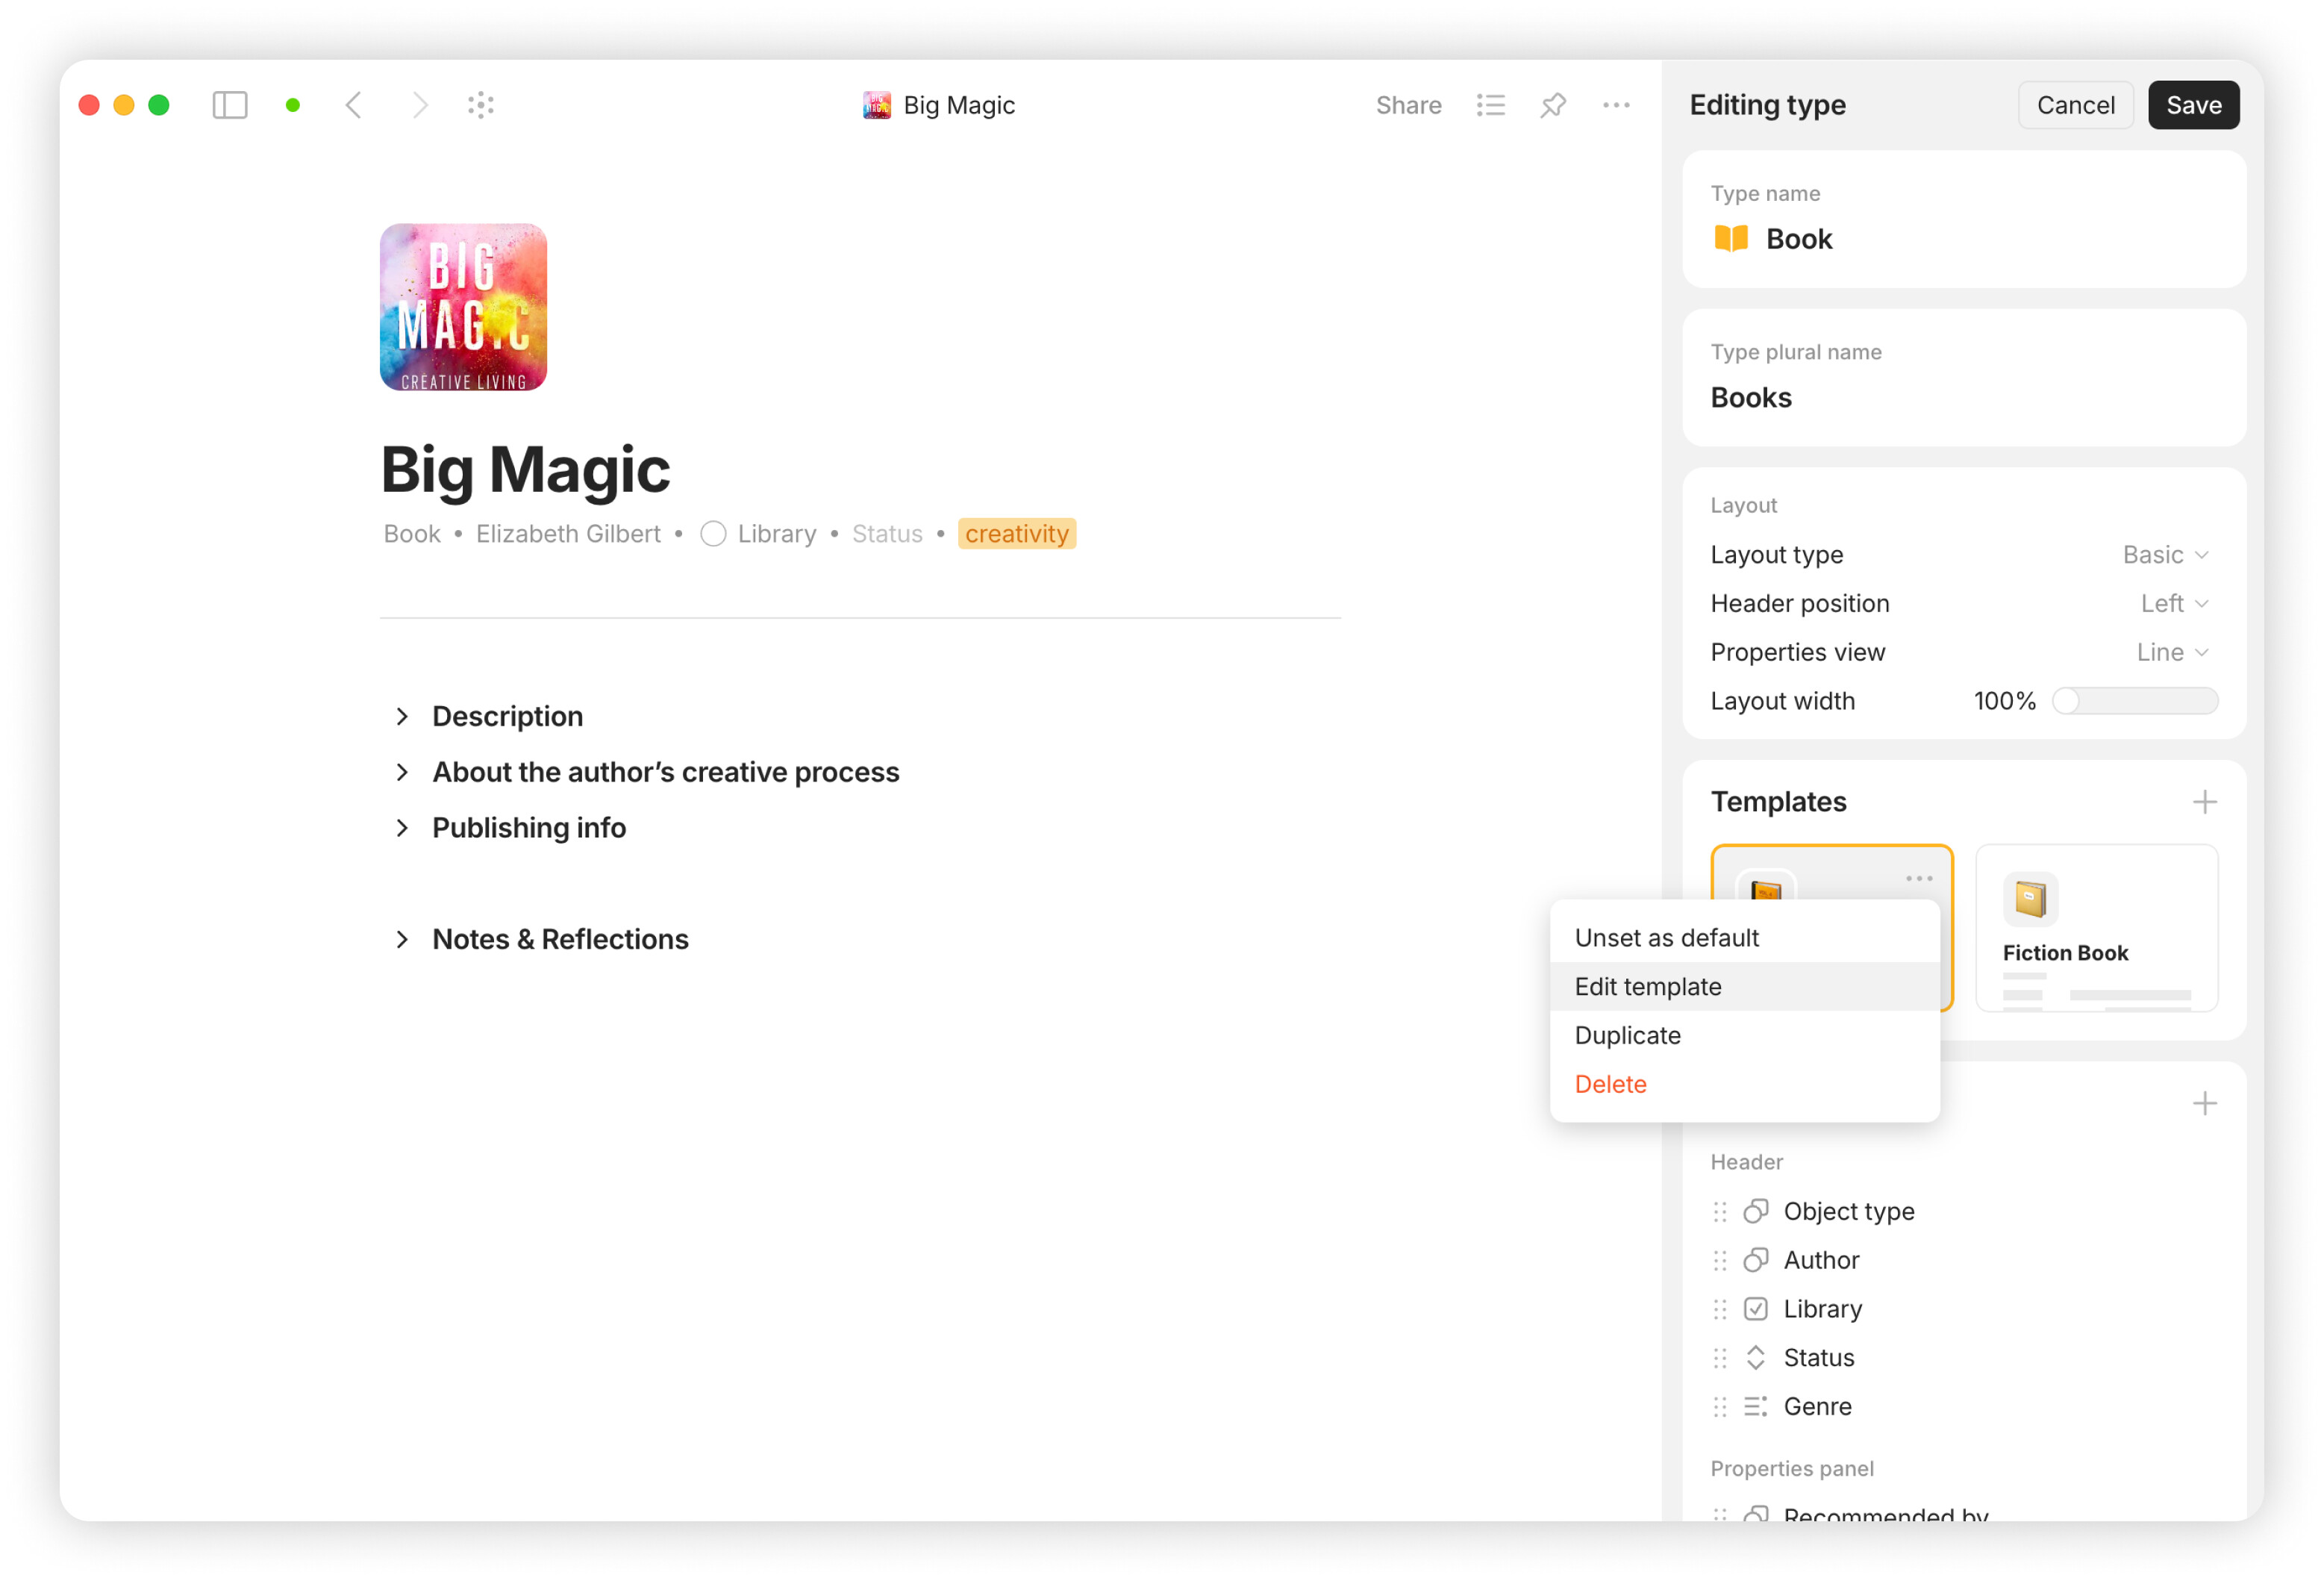Screen dimensions: 2324x1581
Task: Toggle the Library checkbox in header
Action: coord(713,534)
